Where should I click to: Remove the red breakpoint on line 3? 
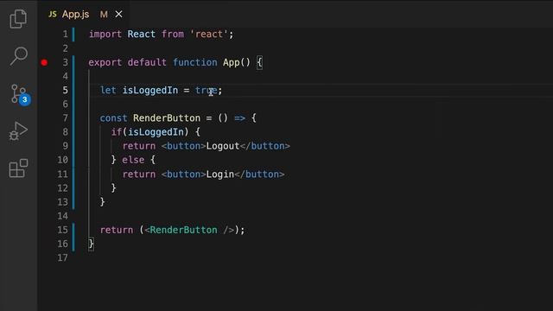coord(44,63)
